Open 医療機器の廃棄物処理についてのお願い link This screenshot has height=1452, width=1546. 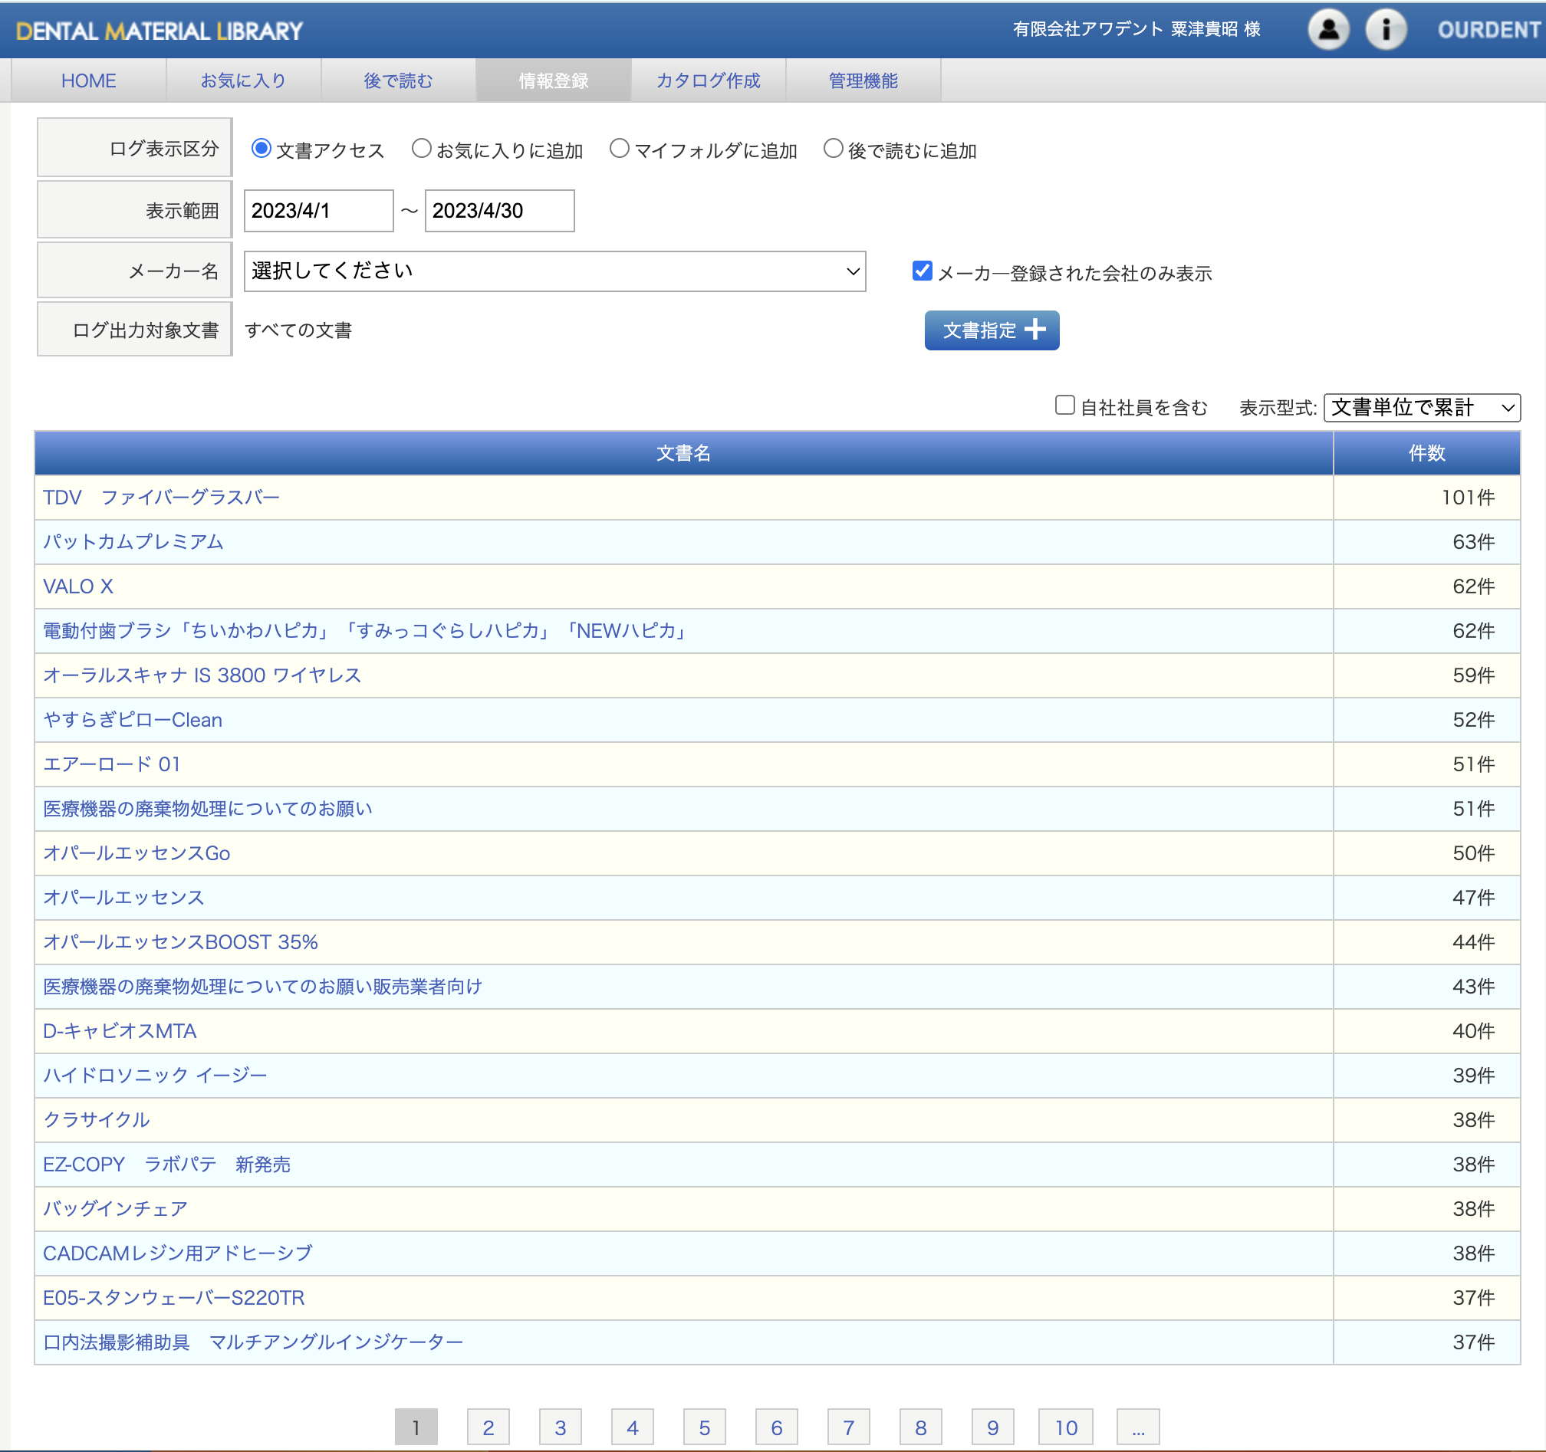pyautogui.click(x=208, y=808)
